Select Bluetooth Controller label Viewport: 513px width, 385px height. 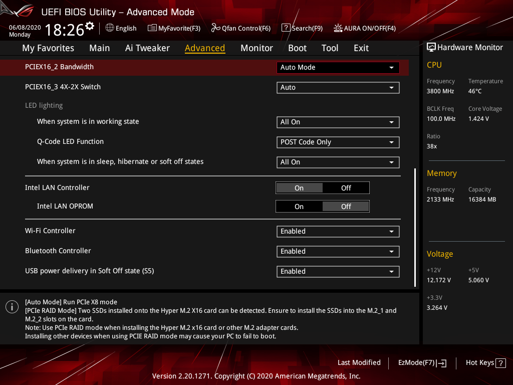[x=58, y=251]
